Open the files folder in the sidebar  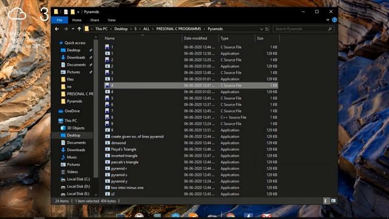71,80
